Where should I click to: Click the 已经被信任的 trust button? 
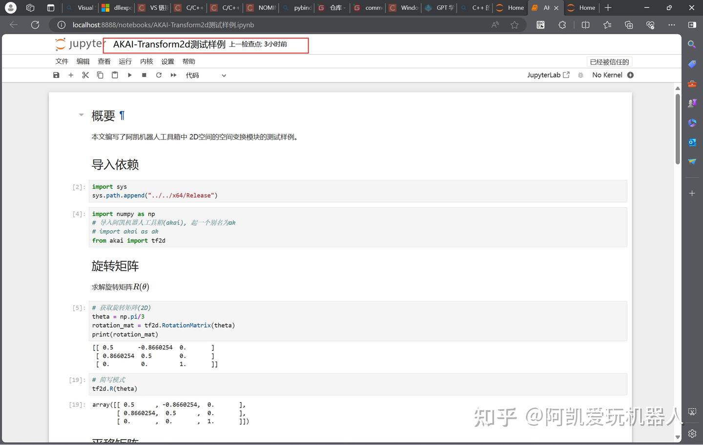(x=609, y=61)
